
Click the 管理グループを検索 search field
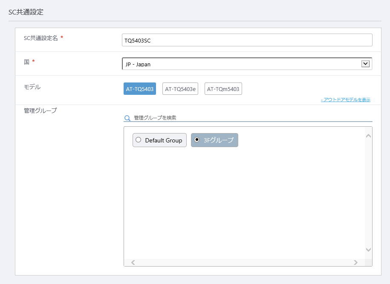point(252,118)
